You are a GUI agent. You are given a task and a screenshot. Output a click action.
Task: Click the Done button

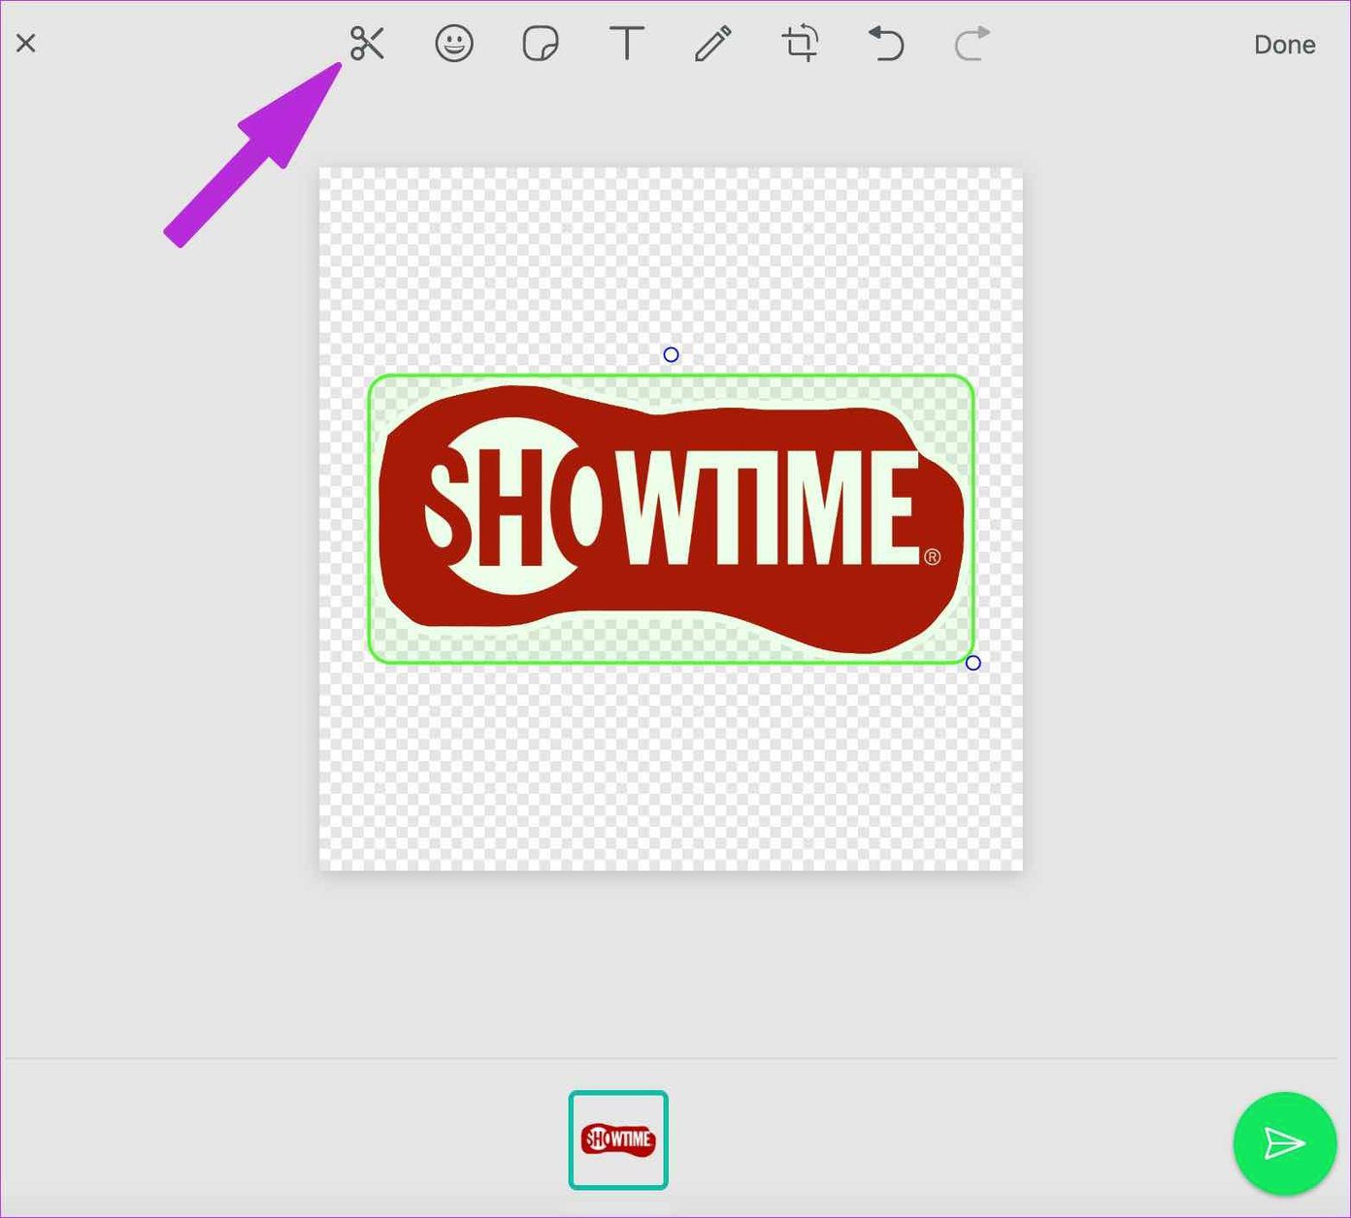coord(1284,45)
